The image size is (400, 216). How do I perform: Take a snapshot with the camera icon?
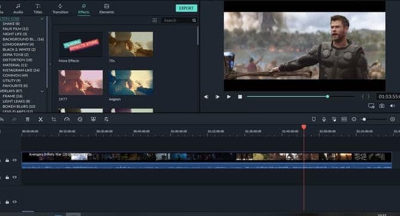pos(382,106)
